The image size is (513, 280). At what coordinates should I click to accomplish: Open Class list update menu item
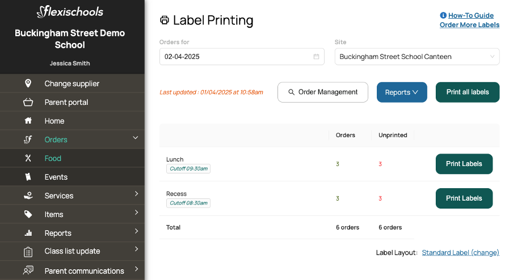coord(72,251)
